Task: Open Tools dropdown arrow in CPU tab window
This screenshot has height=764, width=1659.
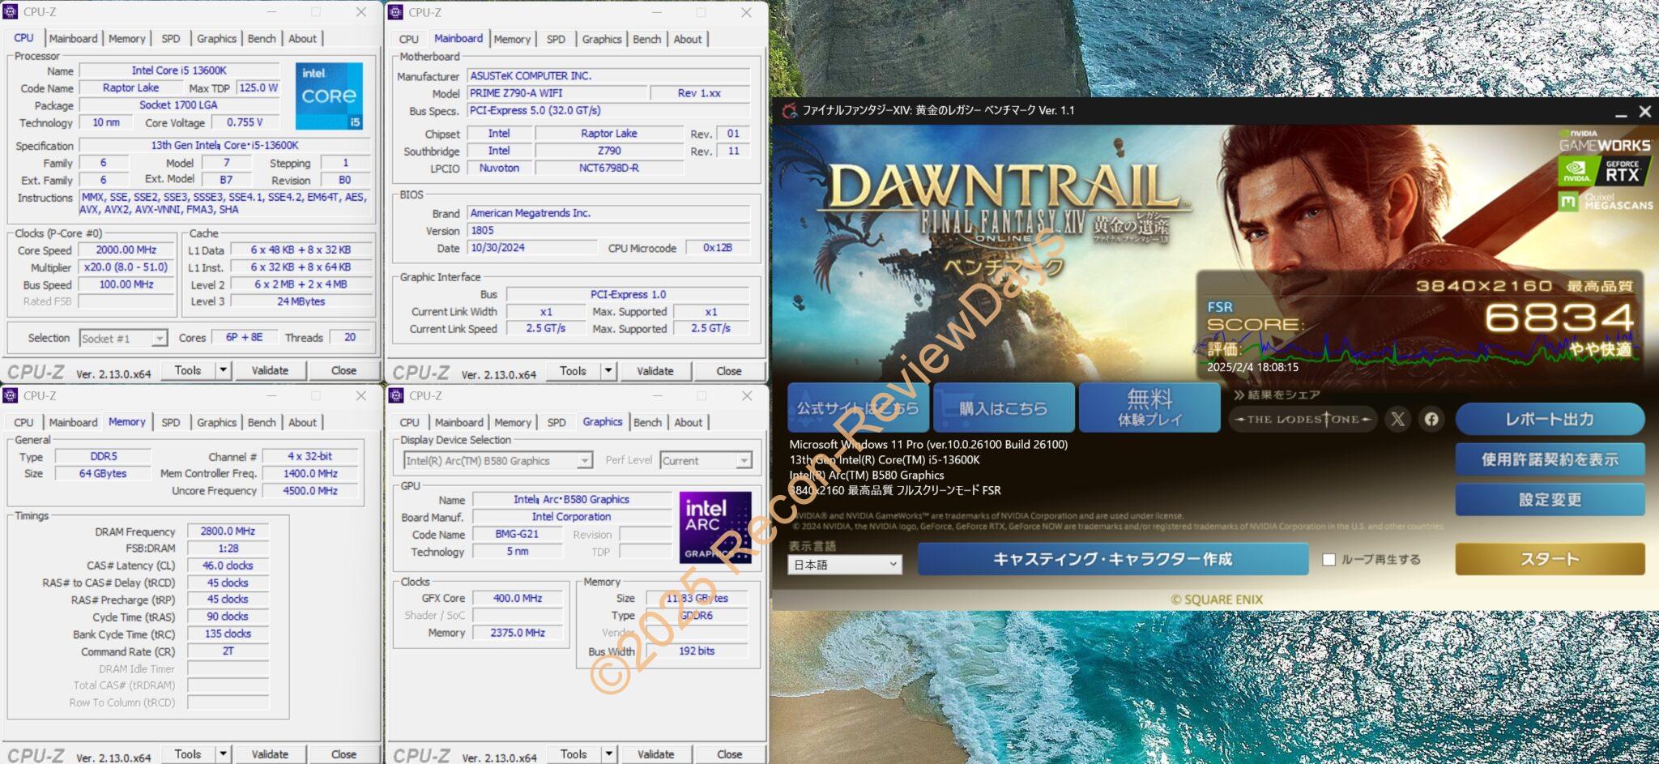Action: pos(223,370)
